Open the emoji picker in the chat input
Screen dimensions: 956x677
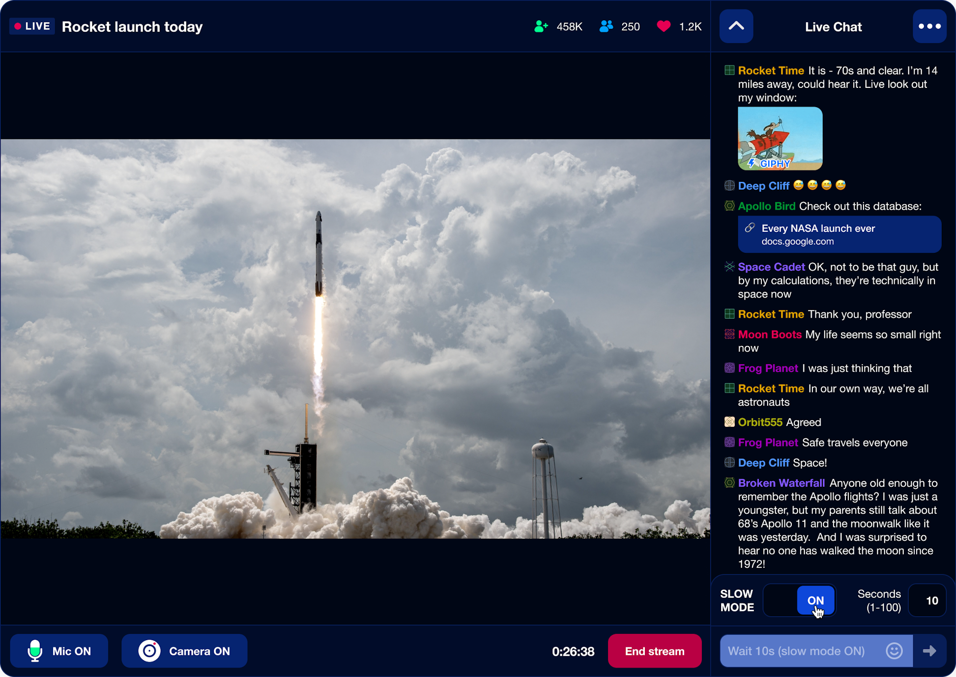tap(894, 650)
